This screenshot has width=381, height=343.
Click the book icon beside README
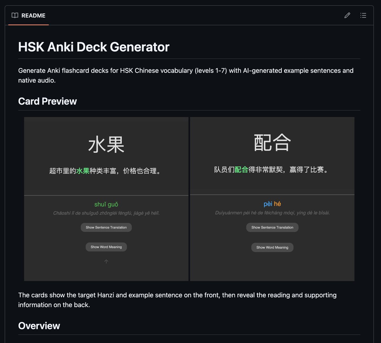click(15, 15)
